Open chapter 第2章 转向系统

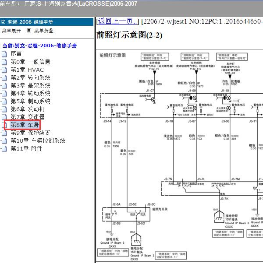pyautogui.click(x=30, y=77)
